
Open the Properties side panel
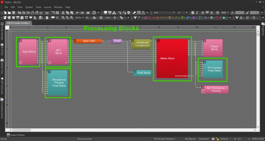click(x=263, y=29)
